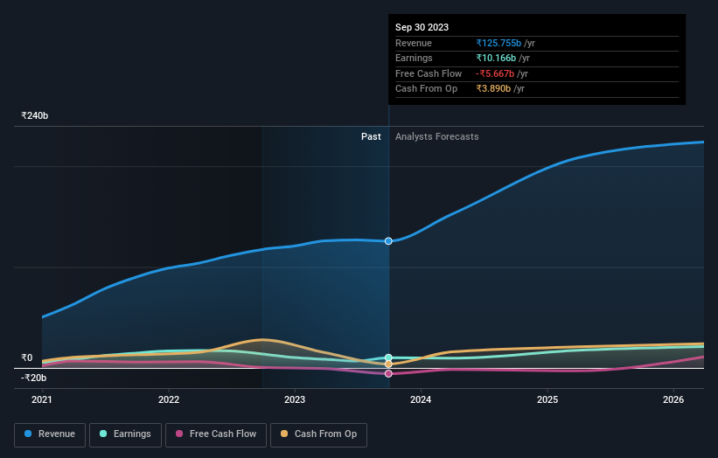
Task: Toggle the Cash From Op legend button
Action: click(318, 434)
